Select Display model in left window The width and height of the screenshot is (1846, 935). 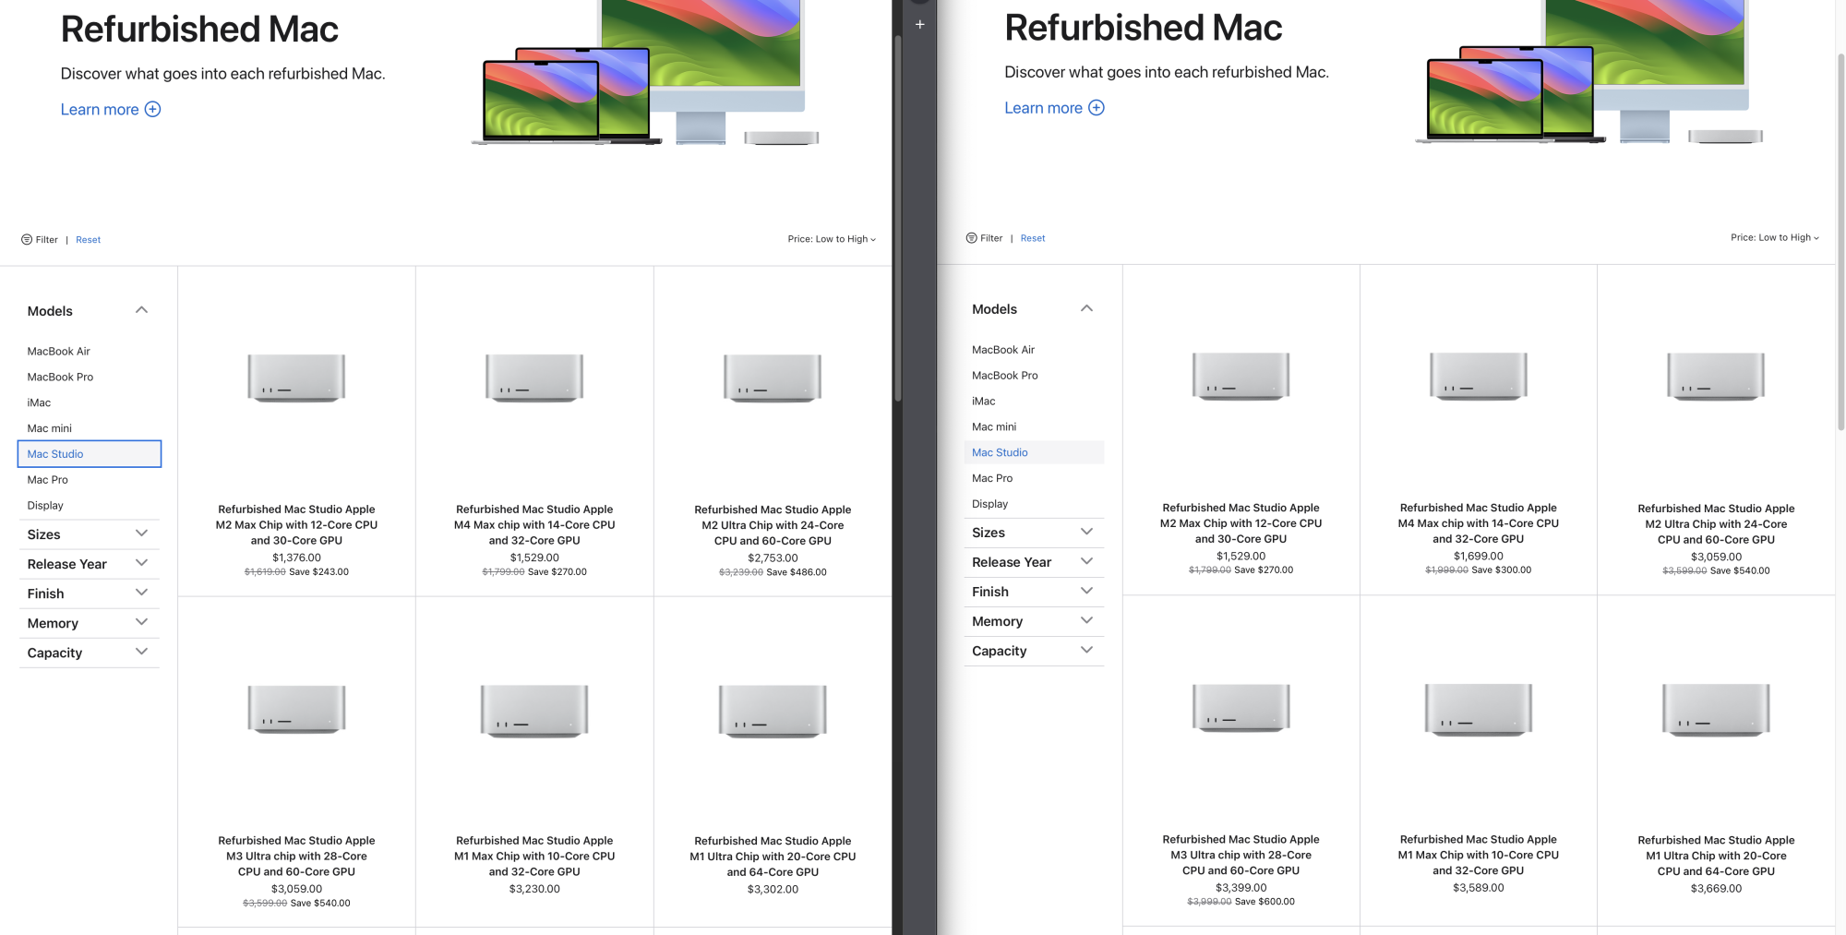tap(46, 506)
